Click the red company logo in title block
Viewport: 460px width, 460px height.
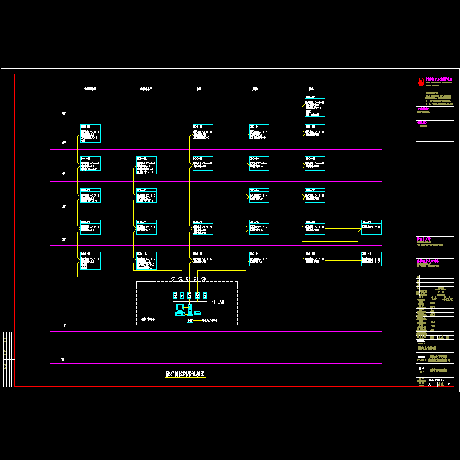[x=421, y=81]
